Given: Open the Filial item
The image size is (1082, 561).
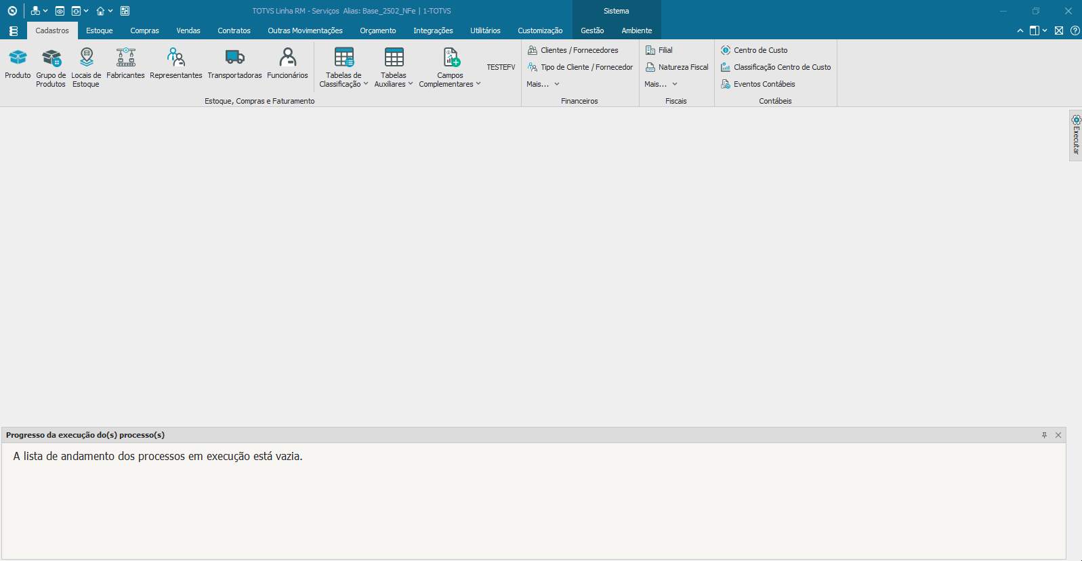Looking at the screenshot, I should pos(659,50).
